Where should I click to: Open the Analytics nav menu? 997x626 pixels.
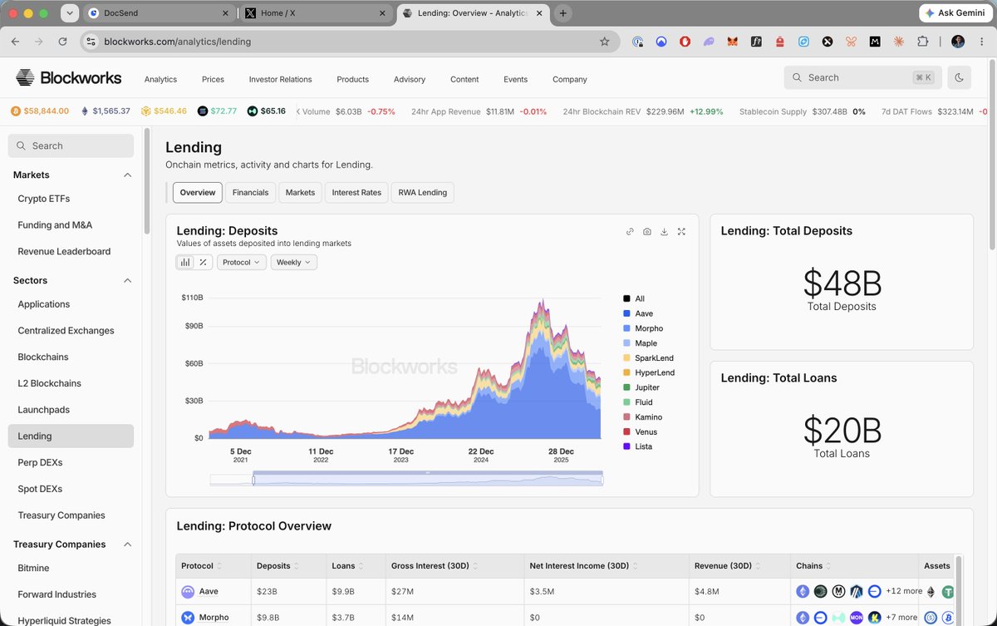pos(160,79)
